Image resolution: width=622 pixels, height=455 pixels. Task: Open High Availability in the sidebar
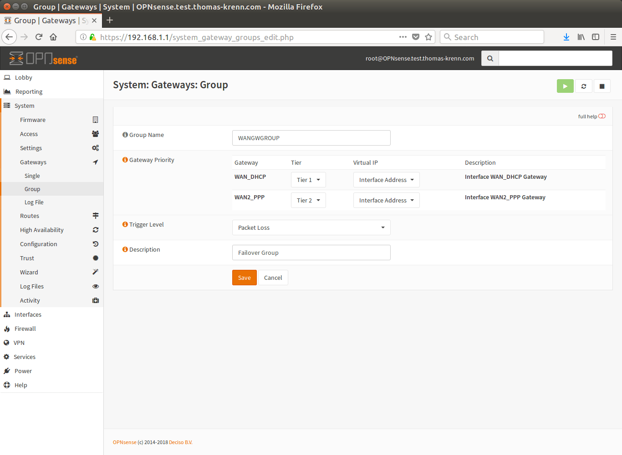tap(42, 230)
